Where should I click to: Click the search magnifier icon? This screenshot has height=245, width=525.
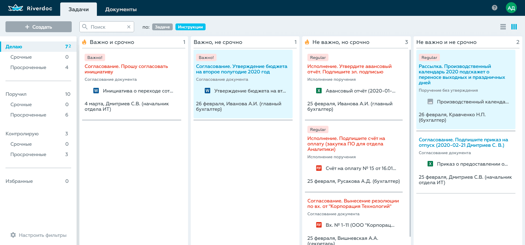click(85, 27)
